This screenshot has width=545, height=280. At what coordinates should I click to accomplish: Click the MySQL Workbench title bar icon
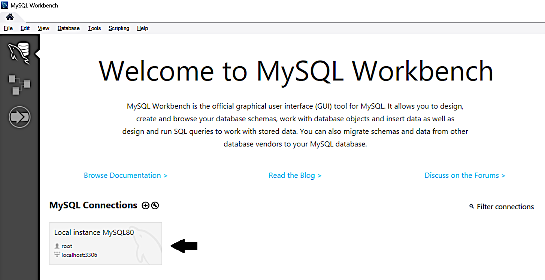click(4, 5)
